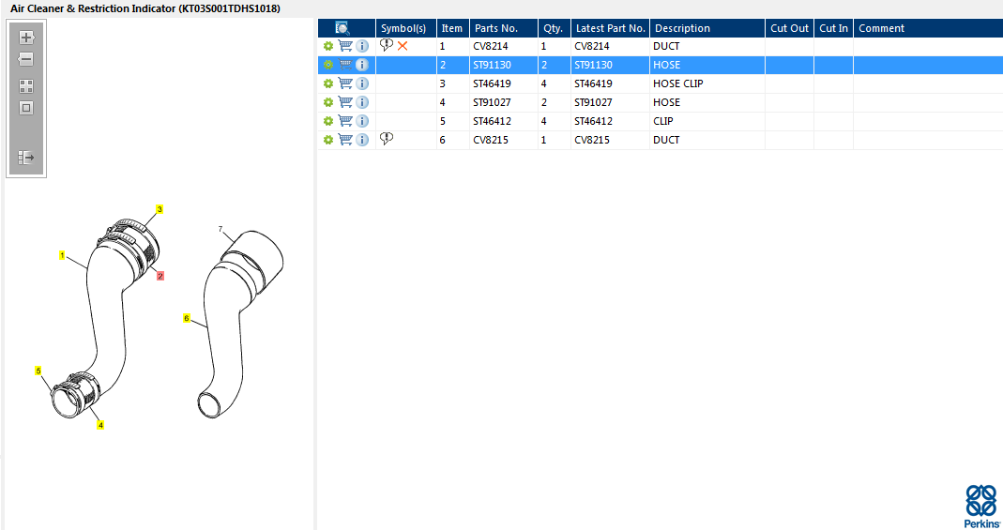Add ST46412 clip to cart
The height and width of the screenshot is (530, 1003).
[345, 121]
